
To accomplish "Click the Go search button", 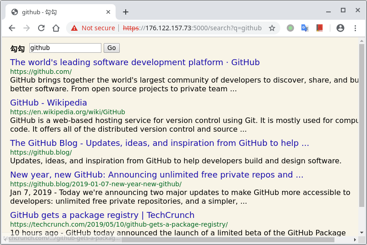I will click(111, 48).
